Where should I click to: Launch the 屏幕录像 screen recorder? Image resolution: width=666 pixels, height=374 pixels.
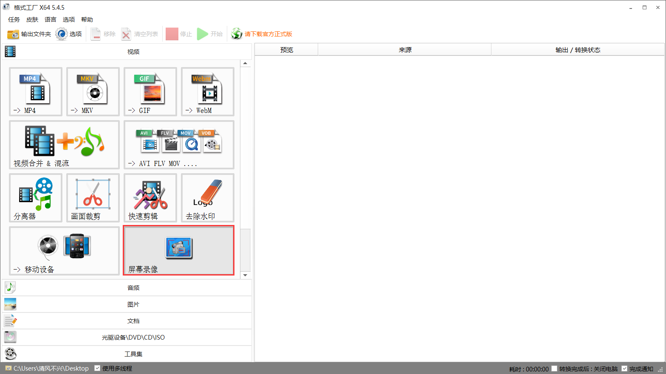179,251
